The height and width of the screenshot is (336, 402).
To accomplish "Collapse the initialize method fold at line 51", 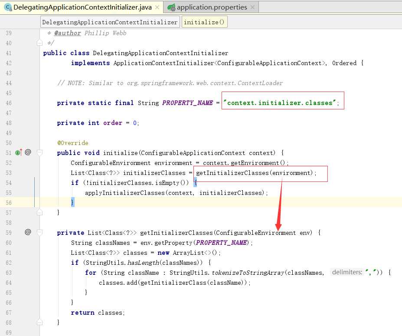I will point(39,153).
